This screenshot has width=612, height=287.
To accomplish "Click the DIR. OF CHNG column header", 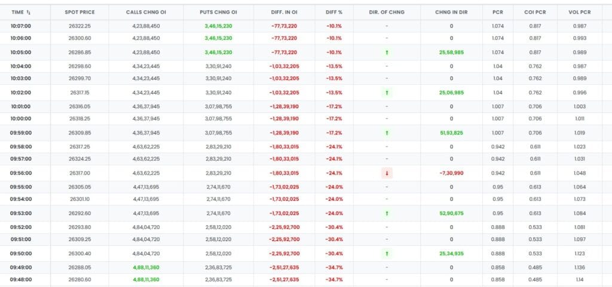I will point(387,12).
